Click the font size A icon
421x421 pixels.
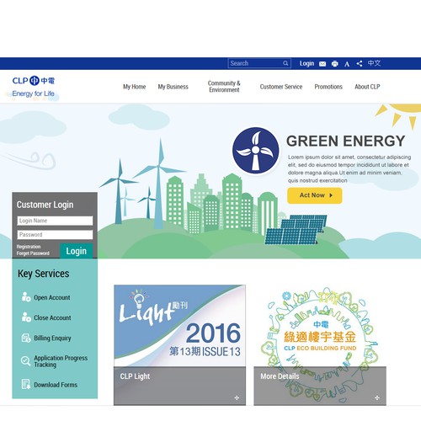tap(347, 64)
